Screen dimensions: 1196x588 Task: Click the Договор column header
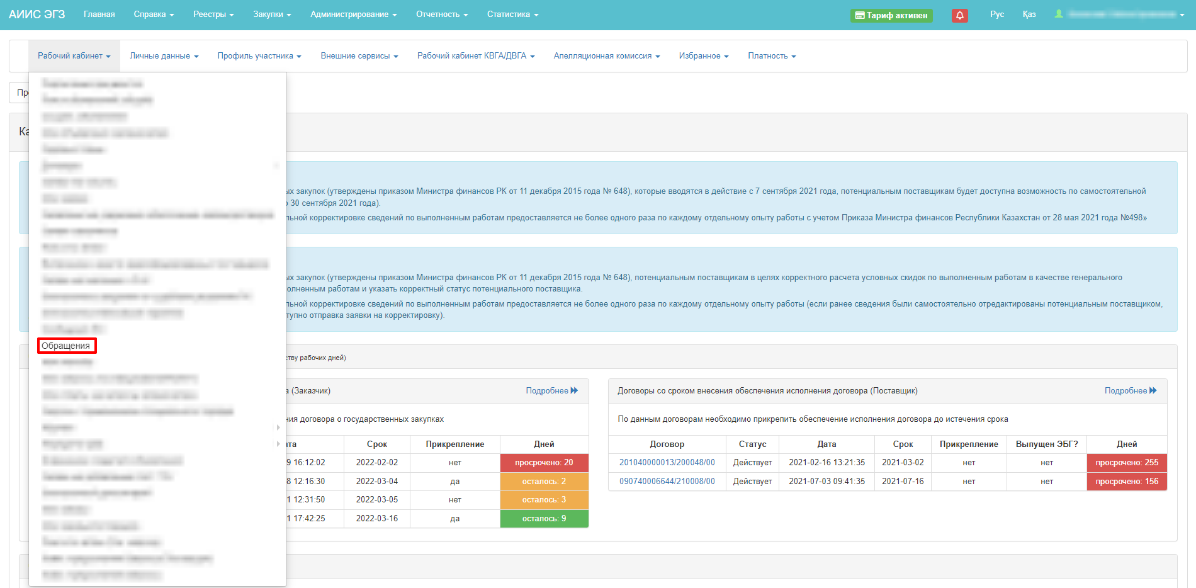pos(667,444)
